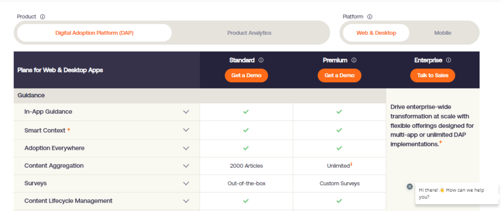Click the Enterprise description about enterprise-wide transformation

click(432, 125)
